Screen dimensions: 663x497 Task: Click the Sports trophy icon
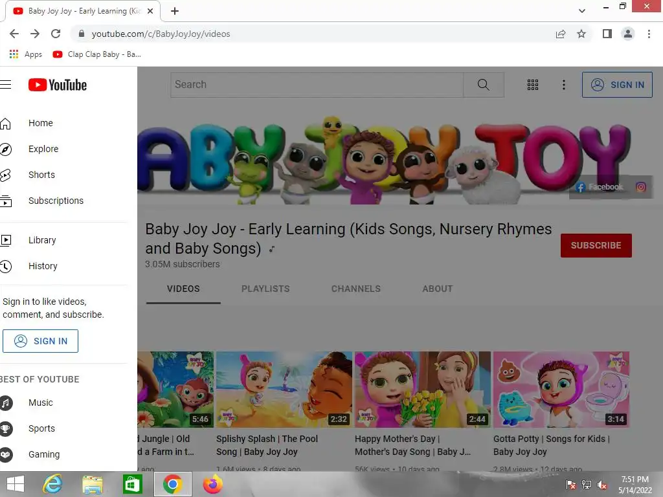pyautogui.click(x=5, y=429)
